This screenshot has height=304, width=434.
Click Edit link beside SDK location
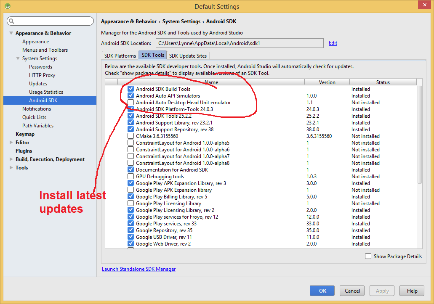click(x=333, y=43)
